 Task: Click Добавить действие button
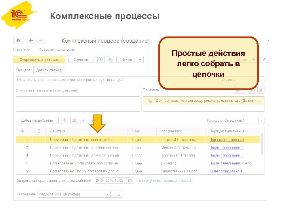(37, 120)
